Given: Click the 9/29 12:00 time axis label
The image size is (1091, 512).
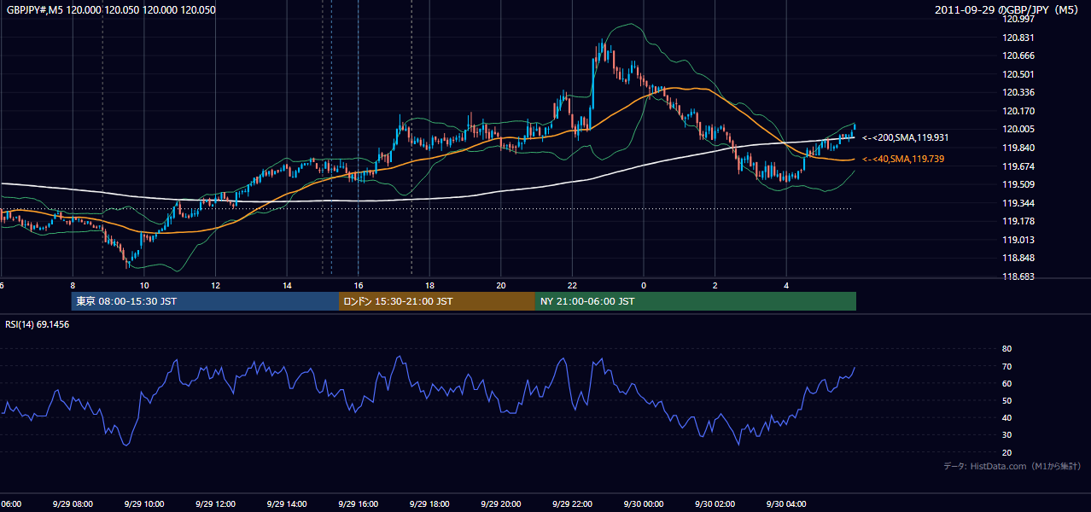Looking at the screenshot, I should tap(215, 504).
